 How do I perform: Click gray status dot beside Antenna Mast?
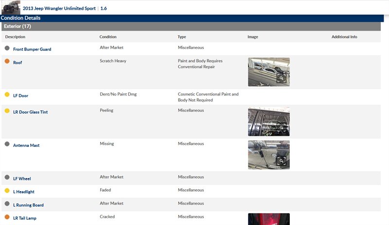coord(7,145)
